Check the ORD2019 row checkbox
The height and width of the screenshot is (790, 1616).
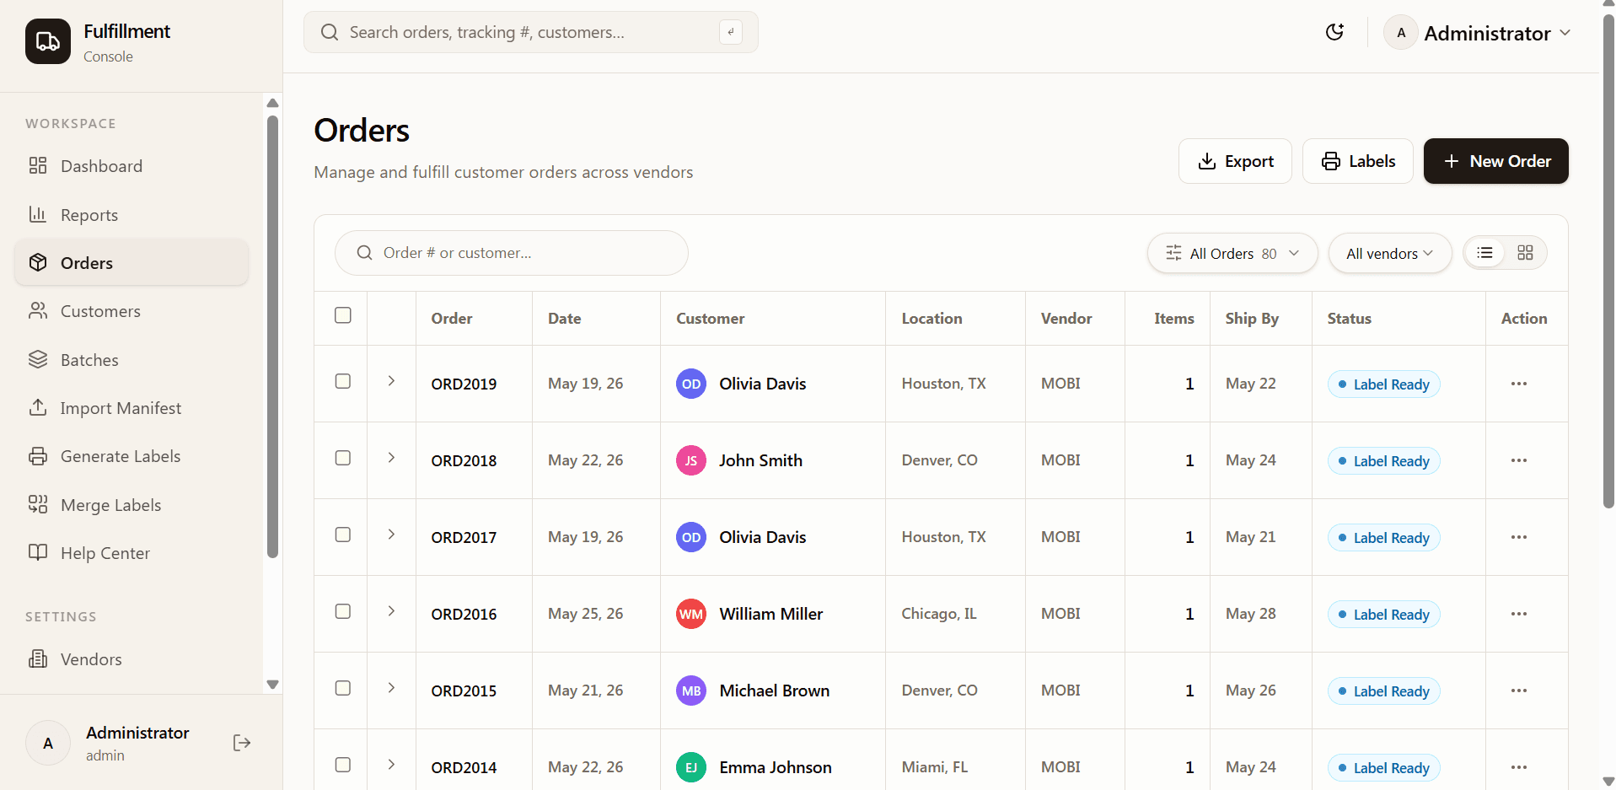point(343,381)
